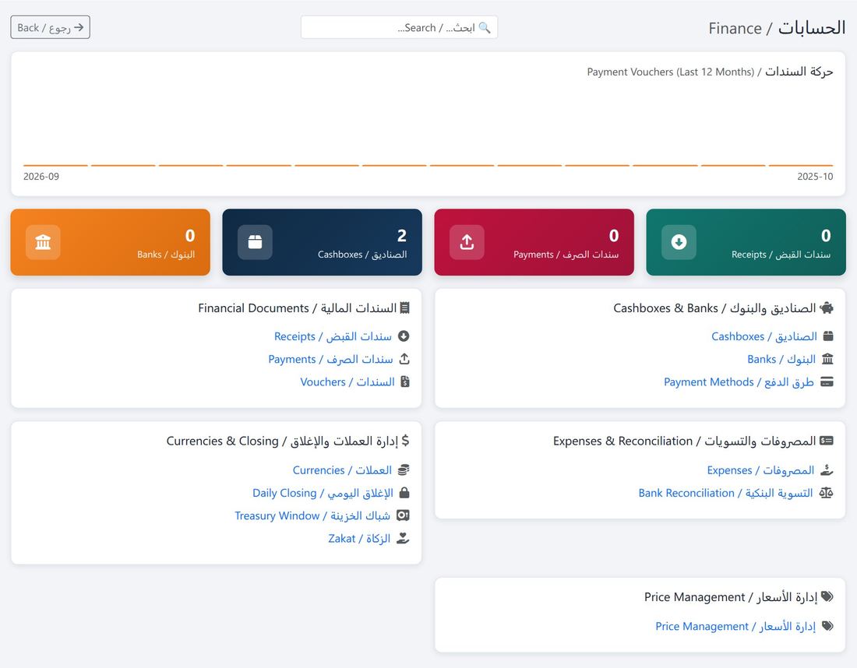Open the orange Banks / البنوك summary card
This screenshot has width=857, height=668.
coord(111,242)
